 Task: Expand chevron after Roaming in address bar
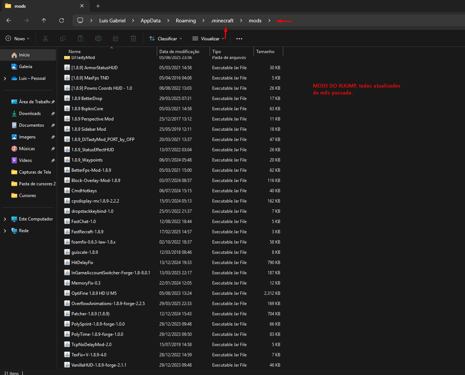(203, 21)
